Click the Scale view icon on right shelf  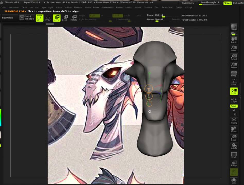click(x=234, y=138)
